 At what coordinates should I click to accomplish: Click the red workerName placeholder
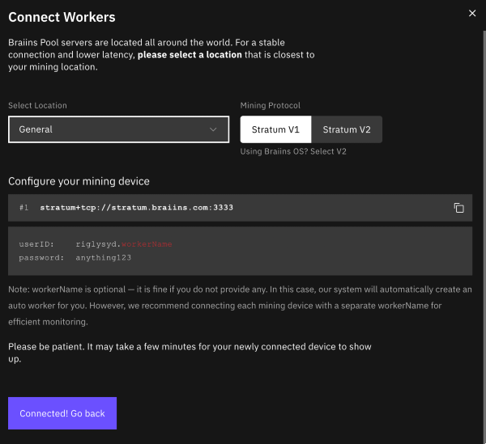click(x=147, y=244)
